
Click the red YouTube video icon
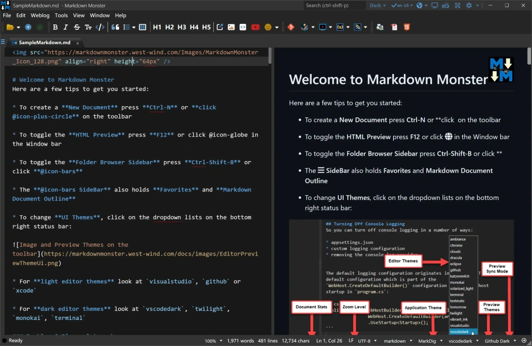tap(255, 27)
